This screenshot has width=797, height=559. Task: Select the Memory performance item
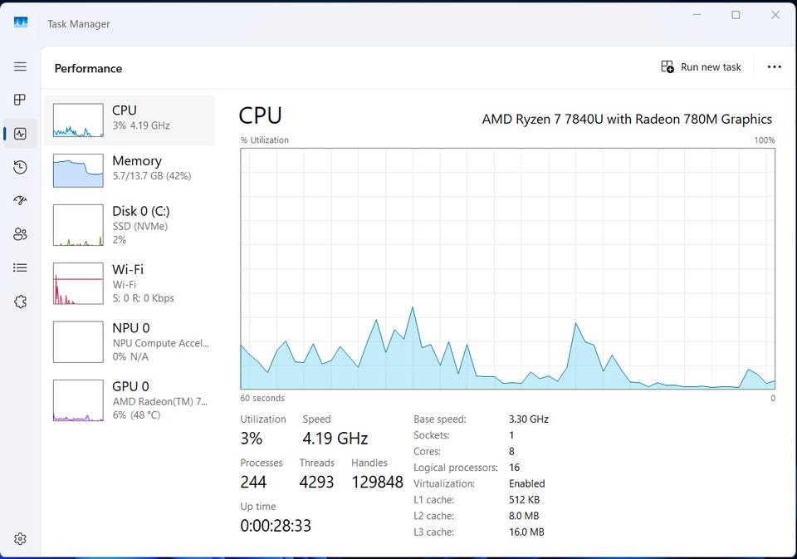130,170
